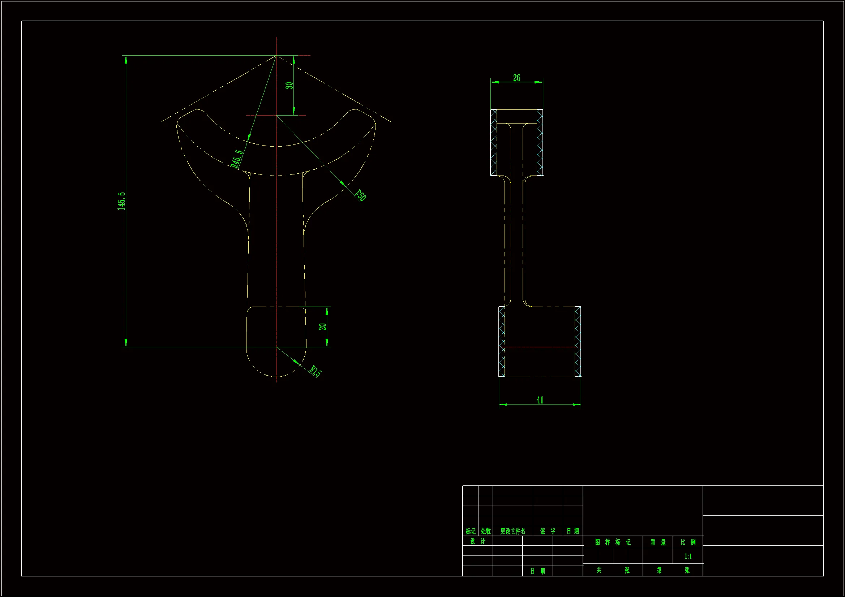The image size is (845, 597).
Task: Click the 1:1 scale value cell
Action: [688, 556]
